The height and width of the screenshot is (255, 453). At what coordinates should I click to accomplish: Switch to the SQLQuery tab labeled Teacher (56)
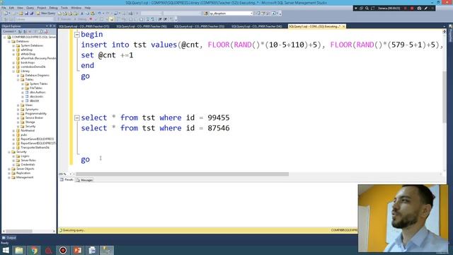click(142, 26)
